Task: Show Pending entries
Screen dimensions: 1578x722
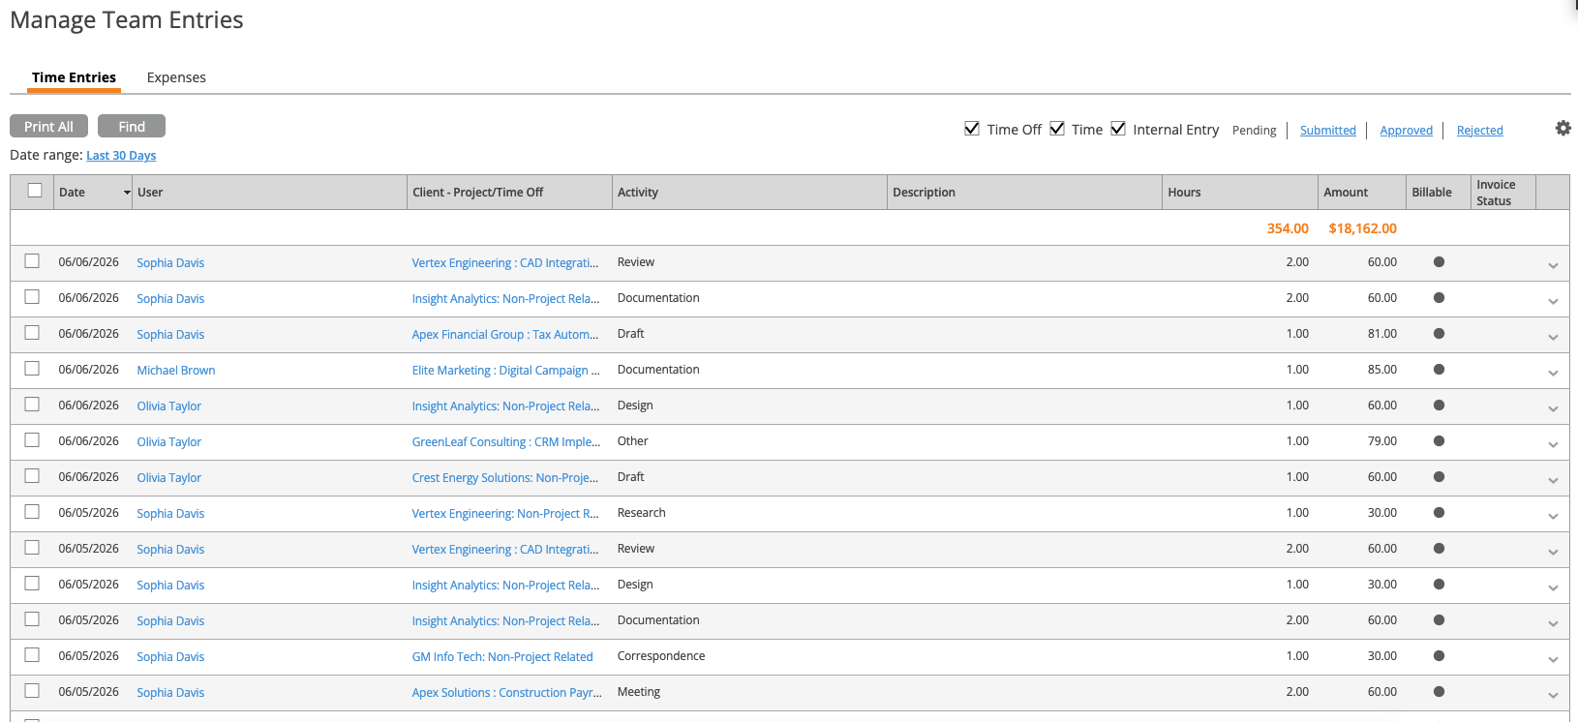Action: [1254, 131]
